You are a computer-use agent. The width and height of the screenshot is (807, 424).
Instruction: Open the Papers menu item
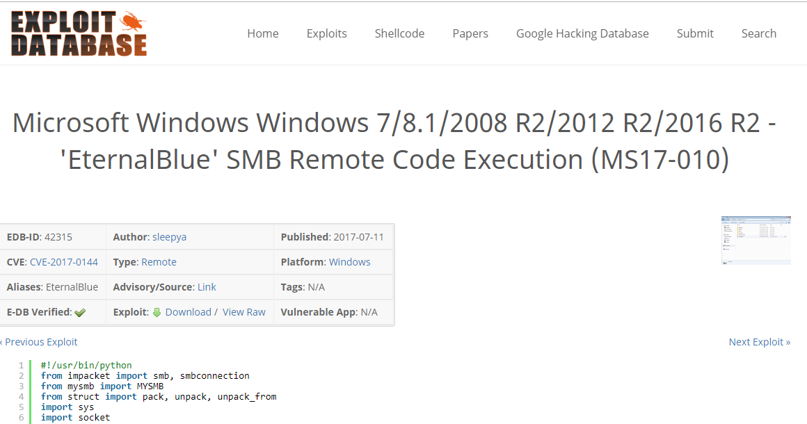(x=470, y=33)
